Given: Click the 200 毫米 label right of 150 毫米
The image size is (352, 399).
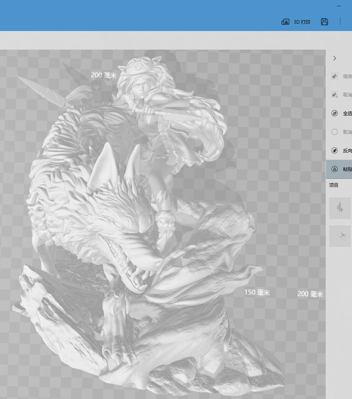Looking at the screenshot, I should [310, 294].
